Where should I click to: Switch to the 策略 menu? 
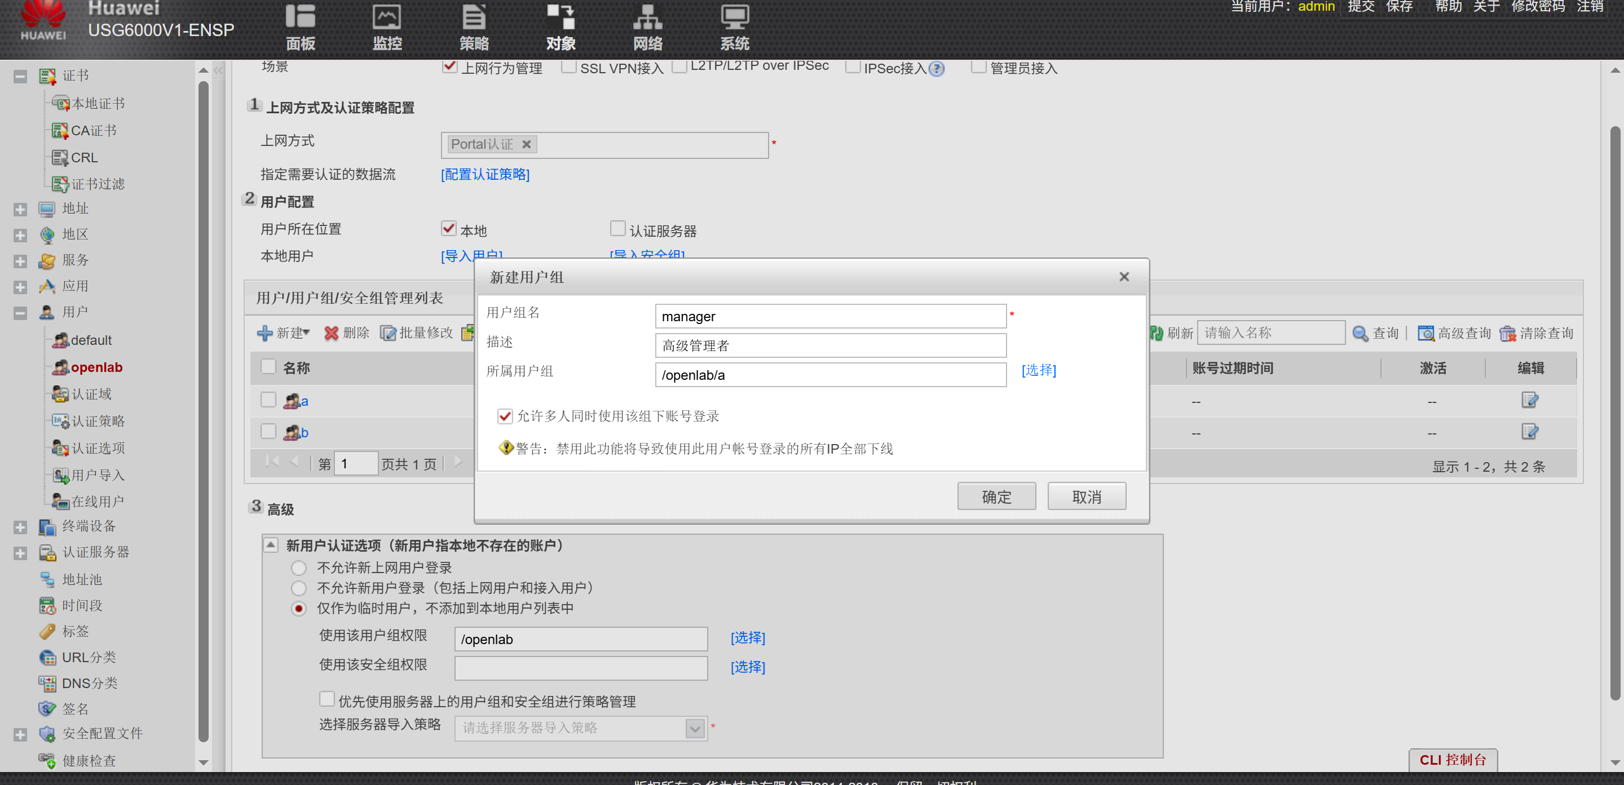[x=474, y=28]
